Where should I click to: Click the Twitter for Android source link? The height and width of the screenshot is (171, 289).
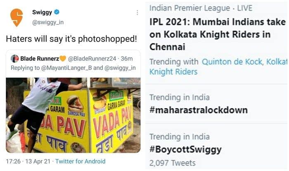81,161
